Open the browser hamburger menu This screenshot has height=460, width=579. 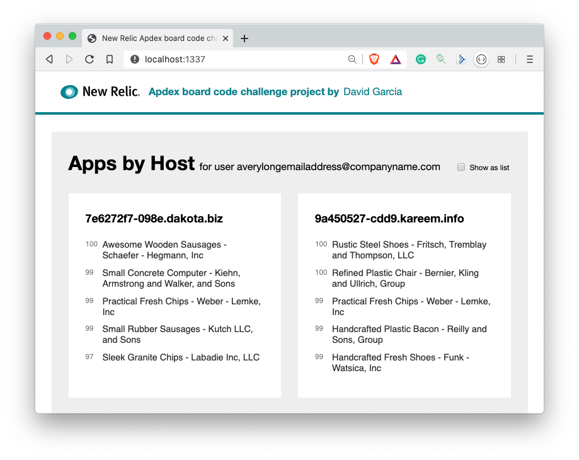pyautogui.click(x=529, y=59)
